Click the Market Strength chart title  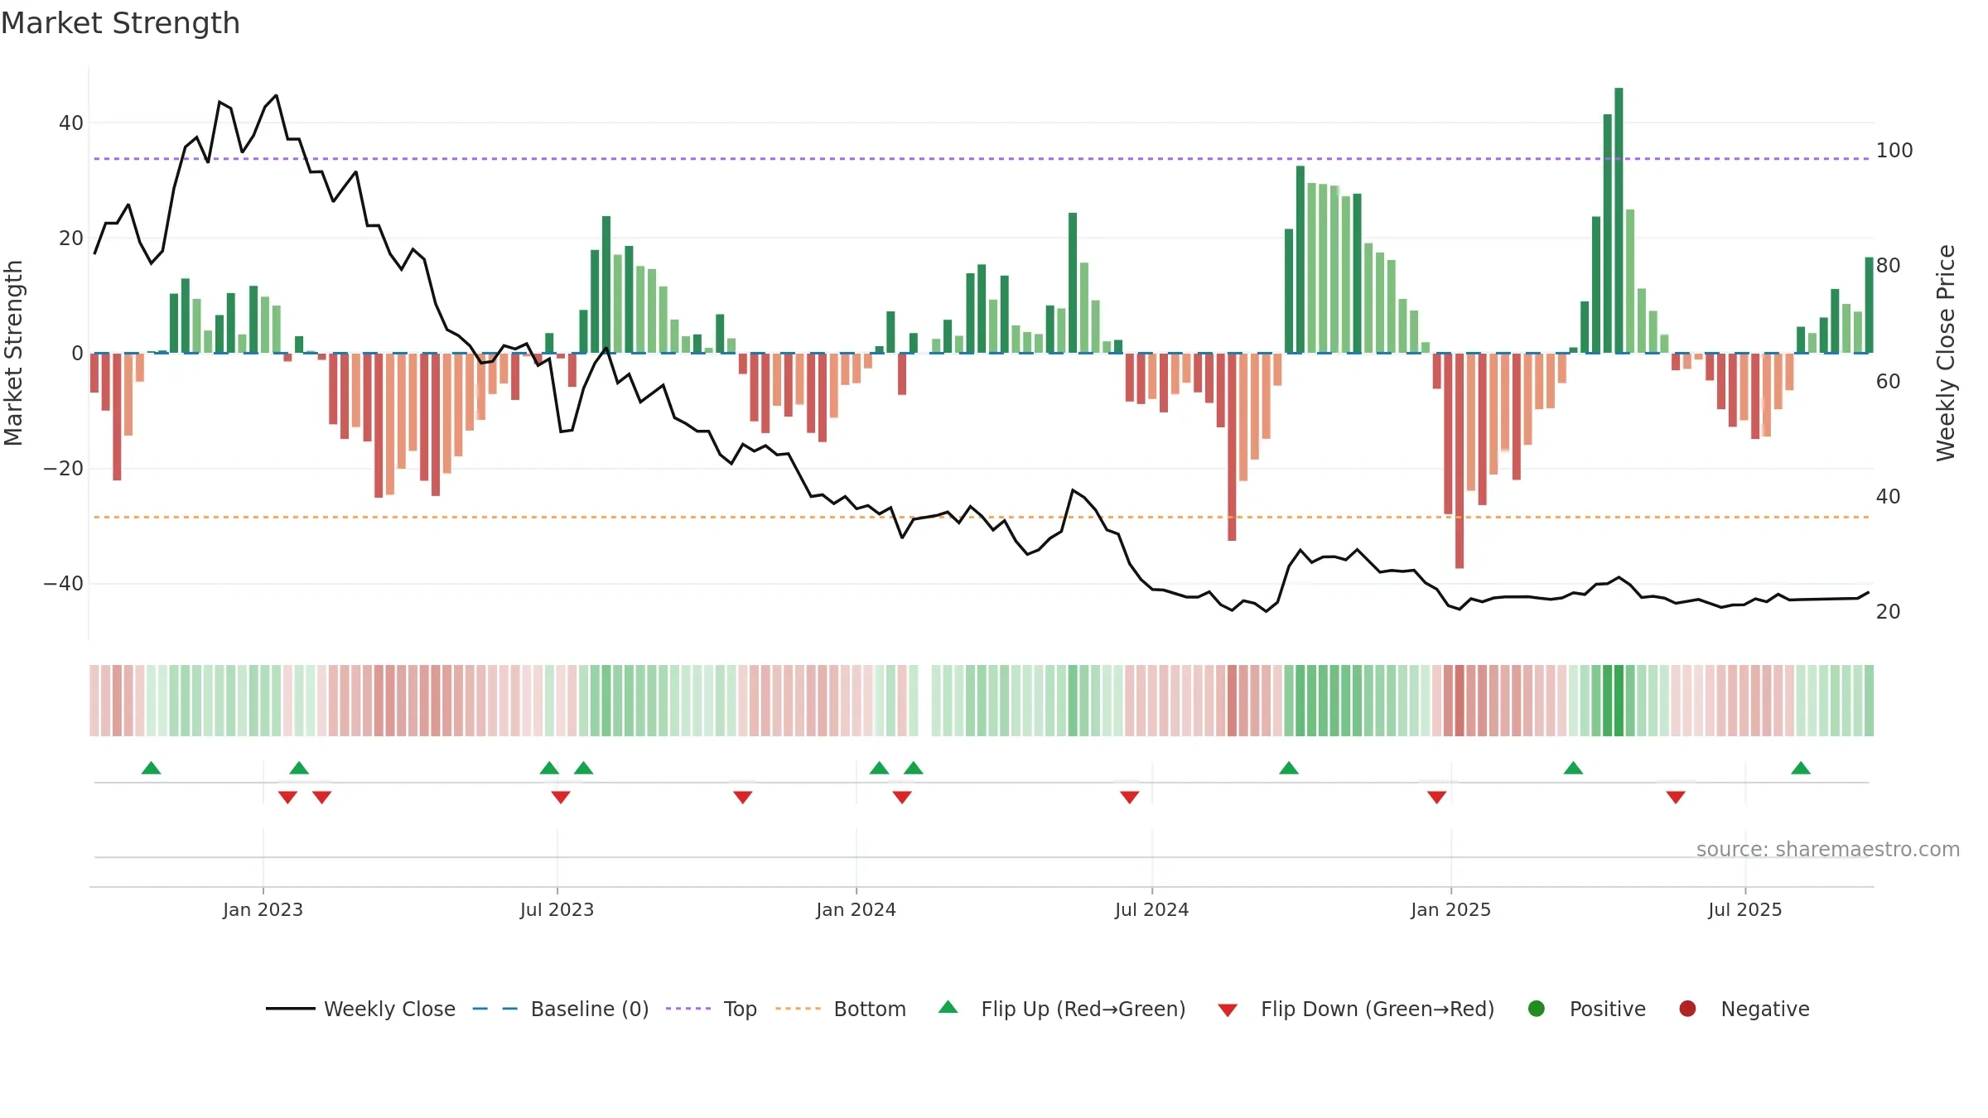(120, 23)
